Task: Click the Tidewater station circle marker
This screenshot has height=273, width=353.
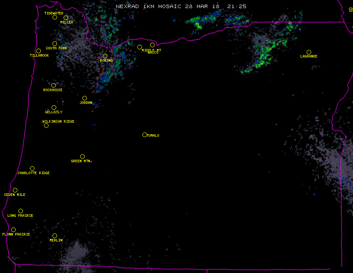Action: click(x=55, y=17)
